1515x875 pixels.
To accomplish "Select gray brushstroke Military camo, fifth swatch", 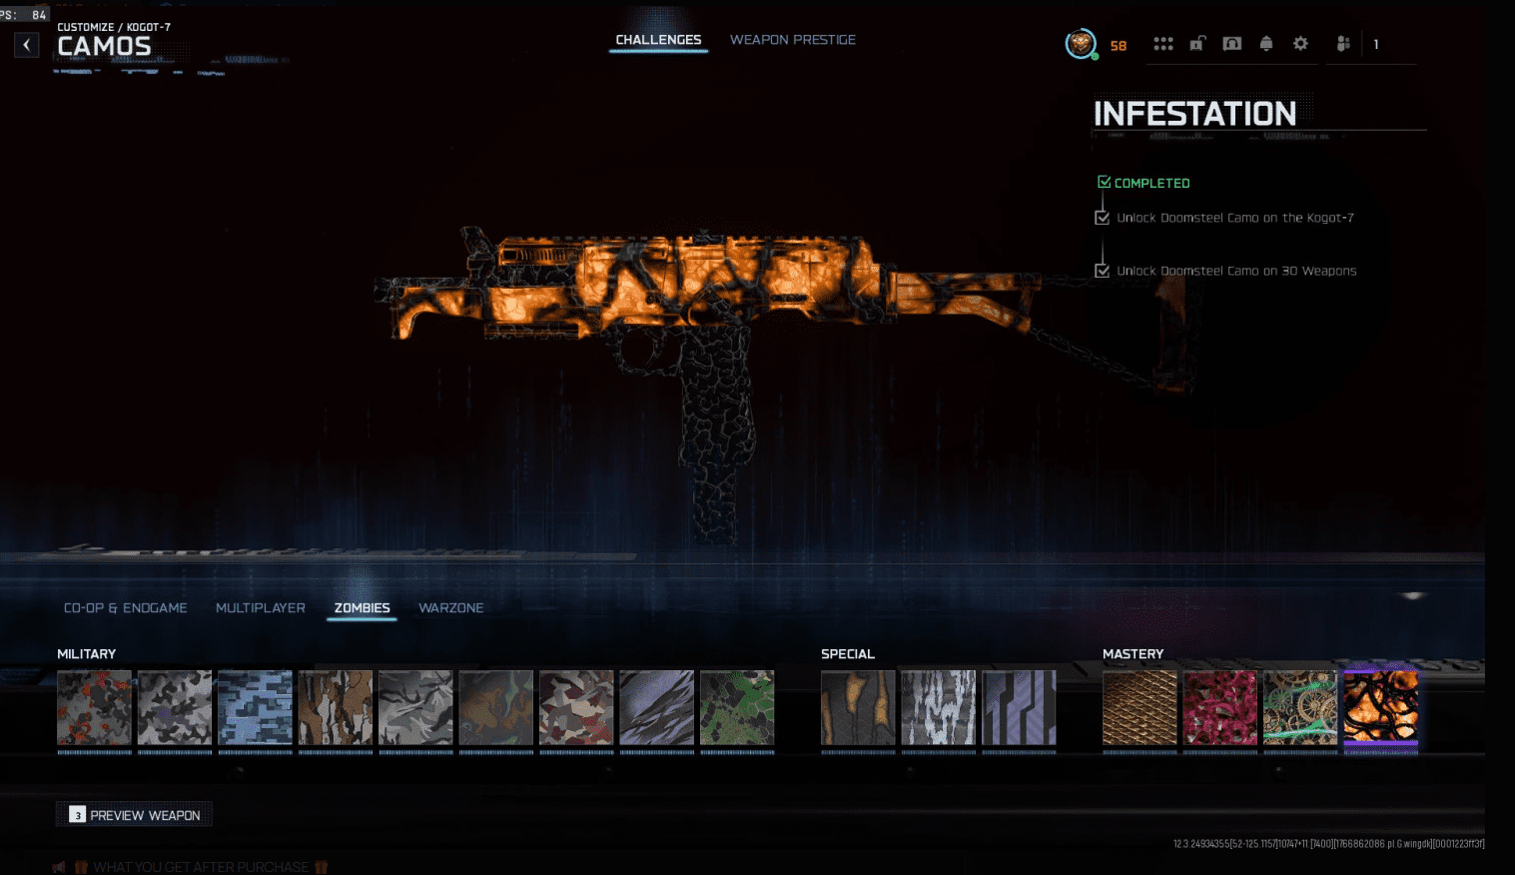I will tap(416, 708).
